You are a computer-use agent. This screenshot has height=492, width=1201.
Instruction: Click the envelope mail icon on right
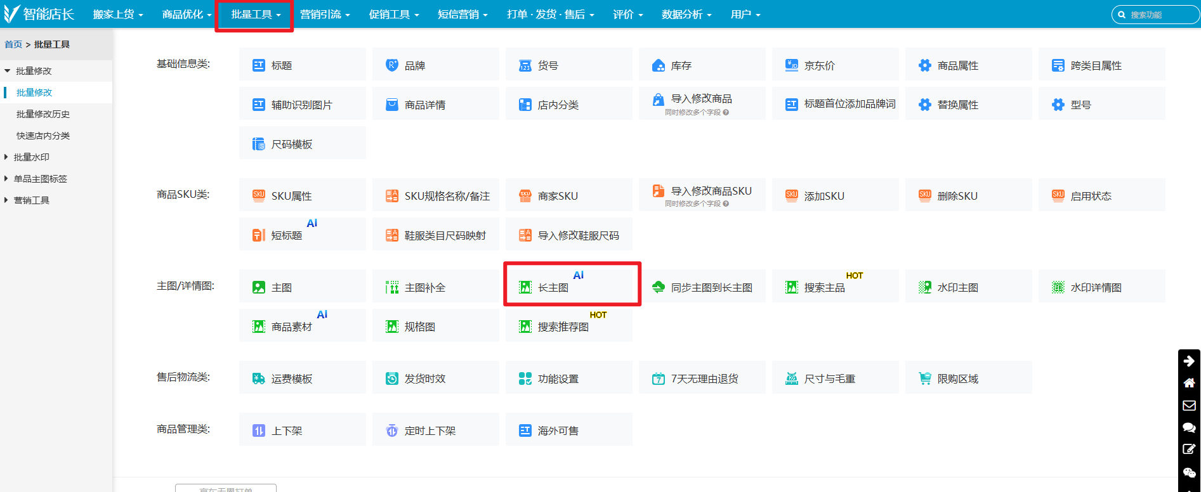point(1189,405)
